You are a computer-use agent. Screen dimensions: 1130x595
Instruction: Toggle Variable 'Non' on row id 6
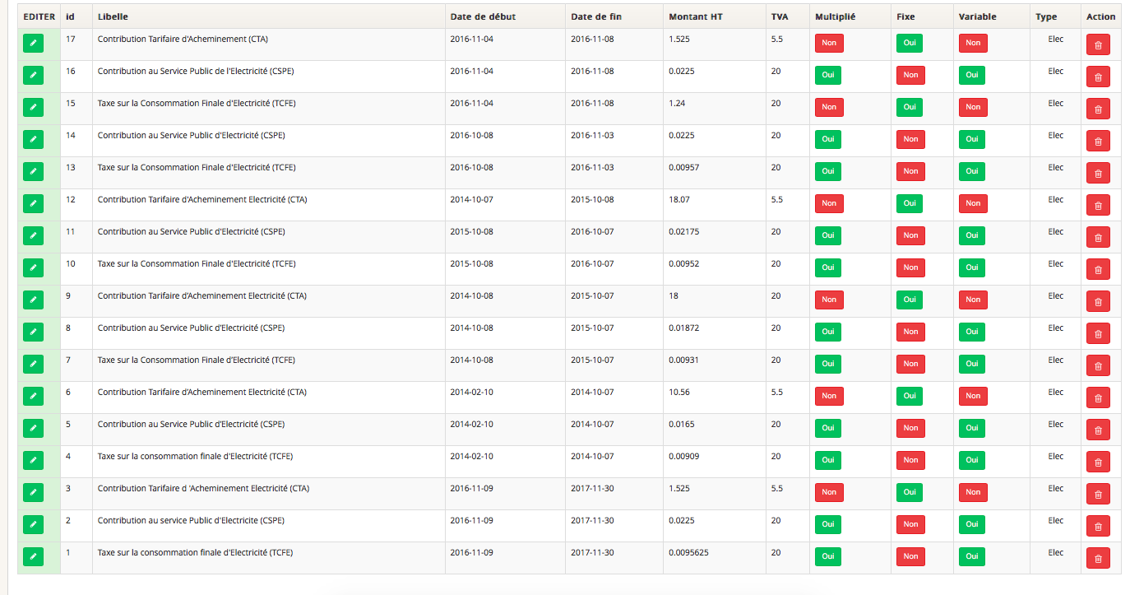973,396
